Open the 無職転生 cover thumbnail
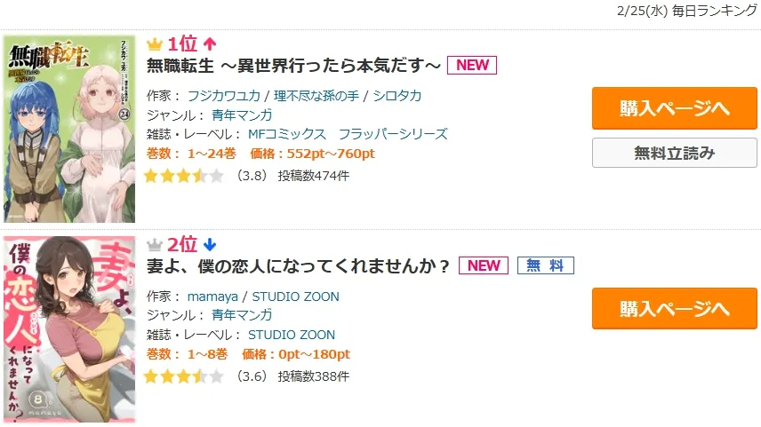 tap(69, 128)
